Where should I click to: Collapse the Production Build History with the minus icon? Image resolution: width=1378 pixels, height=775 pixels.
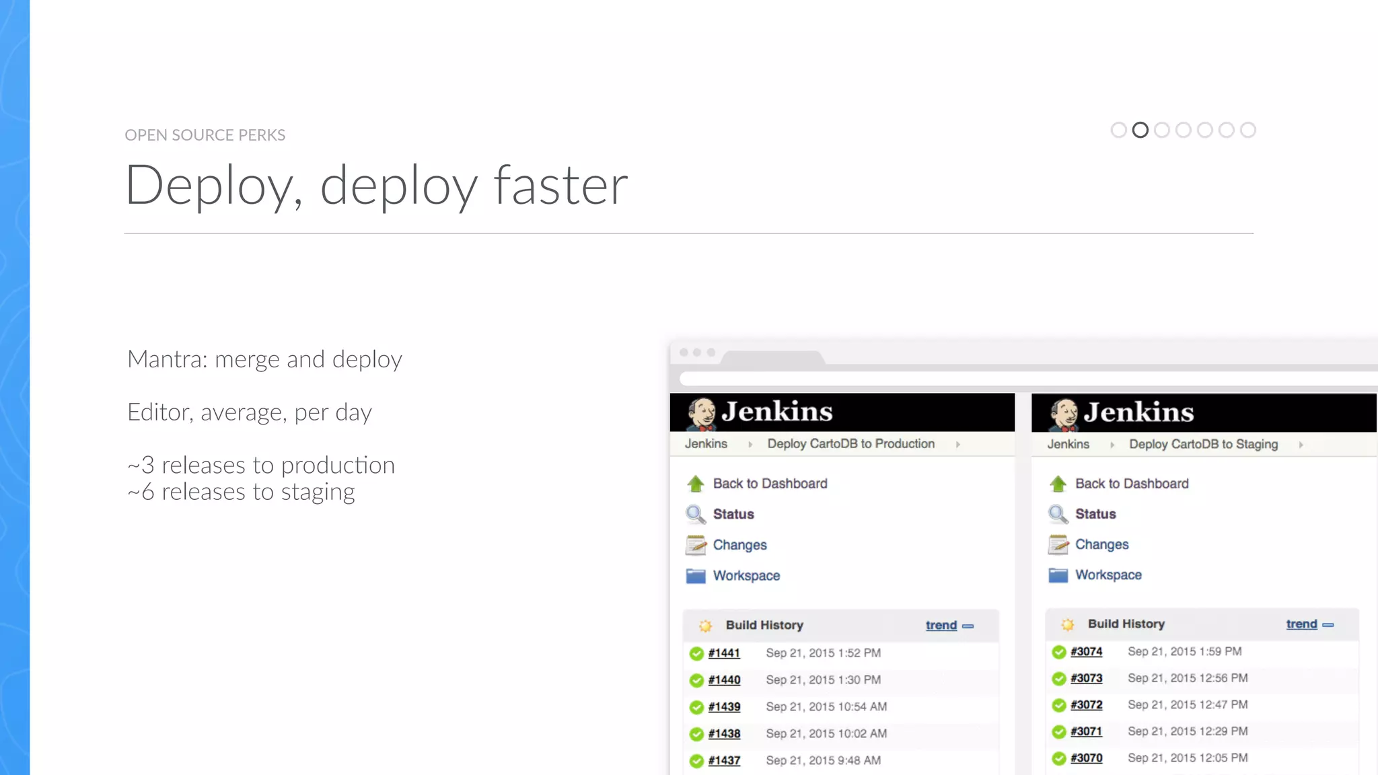968,626
